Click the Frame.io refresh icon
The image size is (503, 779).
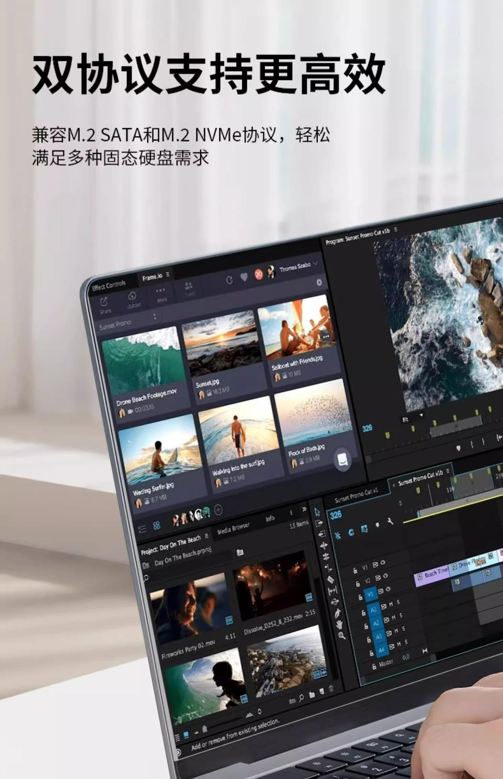tap(229, 280)
